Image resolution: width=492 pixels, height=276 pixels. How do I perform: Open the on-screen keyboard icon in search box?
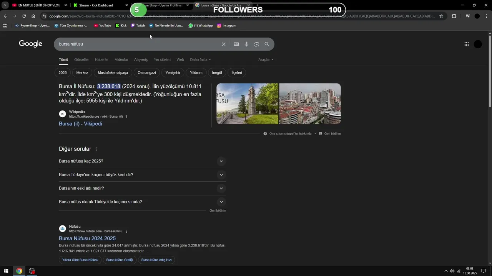[x=236, y=44]
